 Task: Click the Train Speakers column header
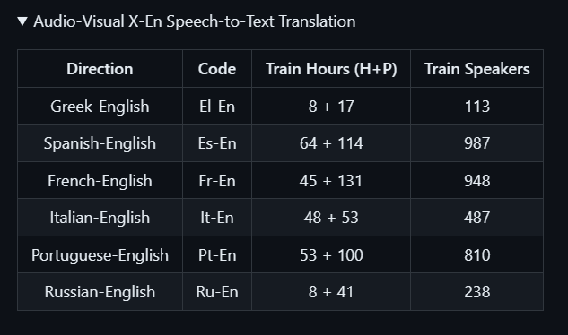click(477, 69)
